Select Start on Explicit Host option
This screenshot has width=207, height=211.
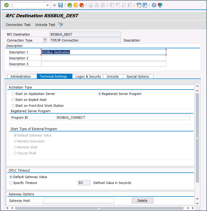click(13, 100)
